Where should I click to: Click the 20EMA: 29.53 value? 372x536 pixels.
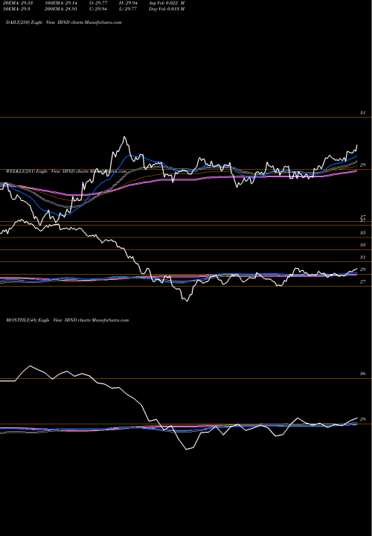pyautogui.click(x=18, y=3)
